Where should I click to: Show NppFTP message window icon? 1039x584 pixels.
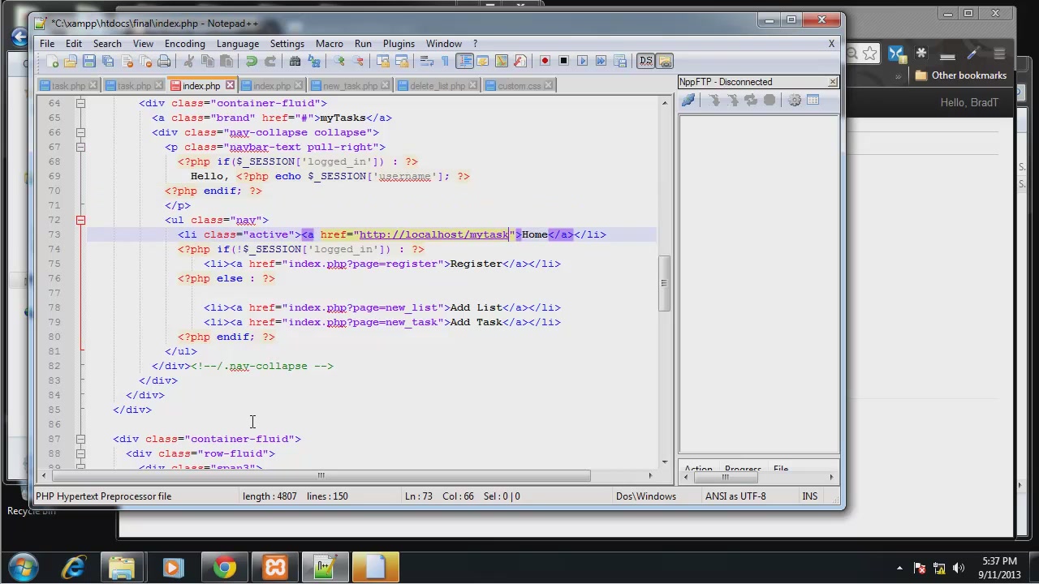(813, 100)
